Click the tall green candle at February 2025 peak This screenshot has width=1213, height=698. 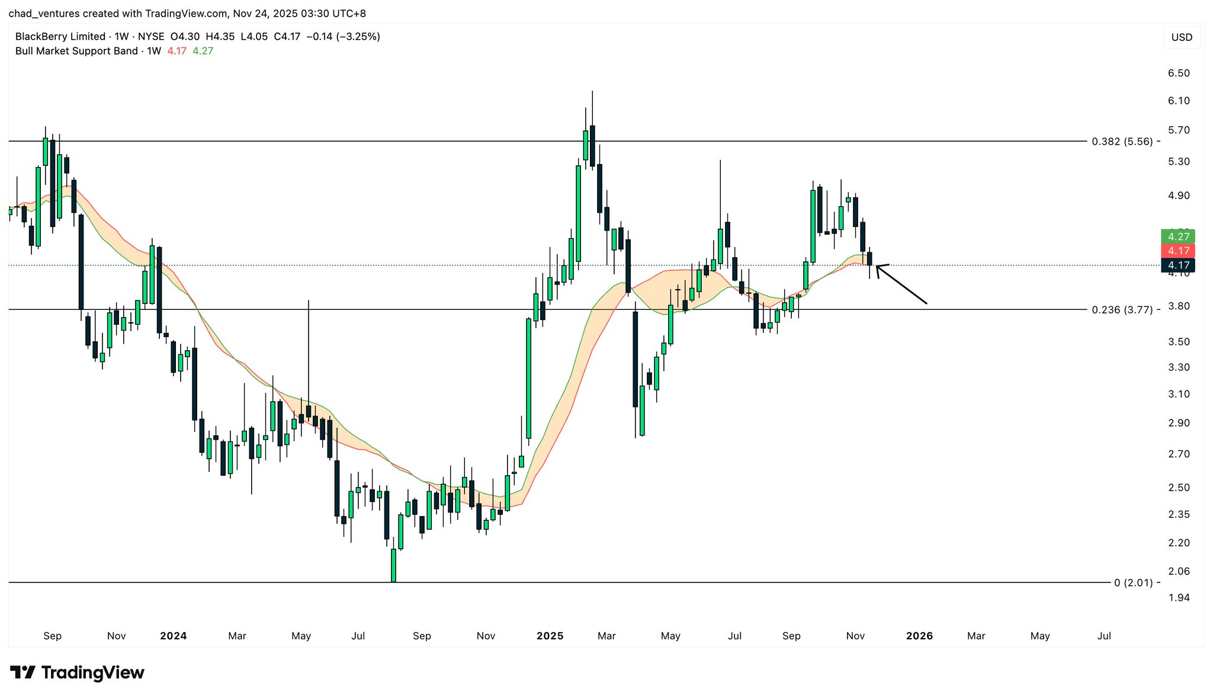coord(578,213)
